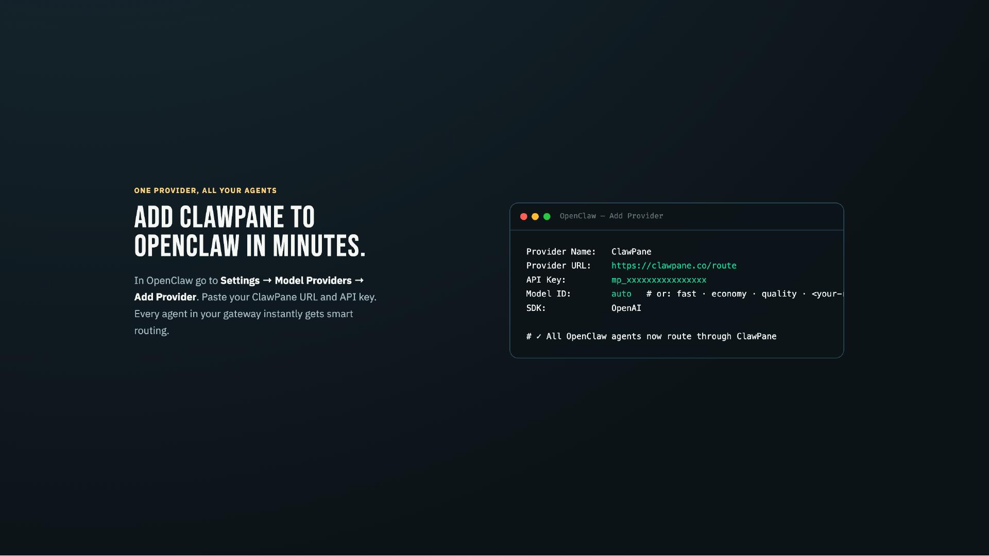Click the checkmark confirmation line about agents routing
Image resolution: width=989 pixels, height=556 pixels.
[651, 336]
